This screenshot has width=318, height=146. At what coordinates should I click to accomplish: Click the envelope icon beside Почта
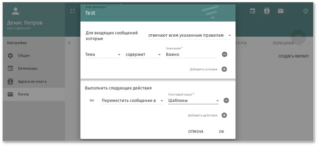tap(10, 94)
